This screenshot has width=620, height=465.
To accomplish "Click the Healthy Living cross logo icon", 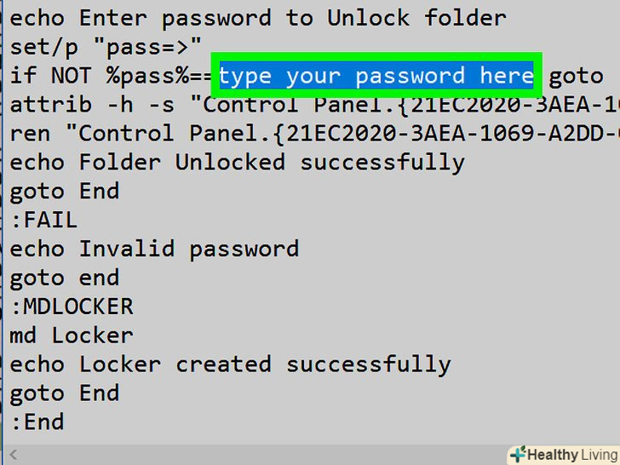I will pos(517,455).
